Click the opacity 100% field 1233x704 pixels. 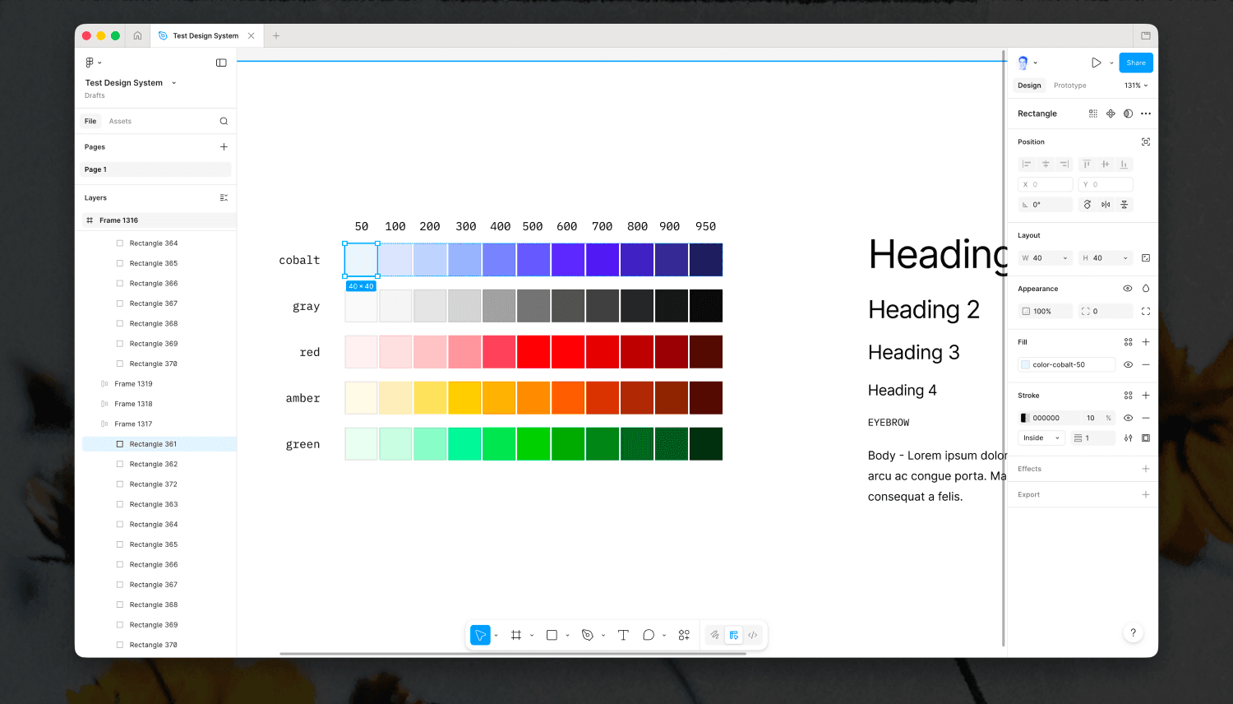pyautogui.click(x=1046, y=311)
